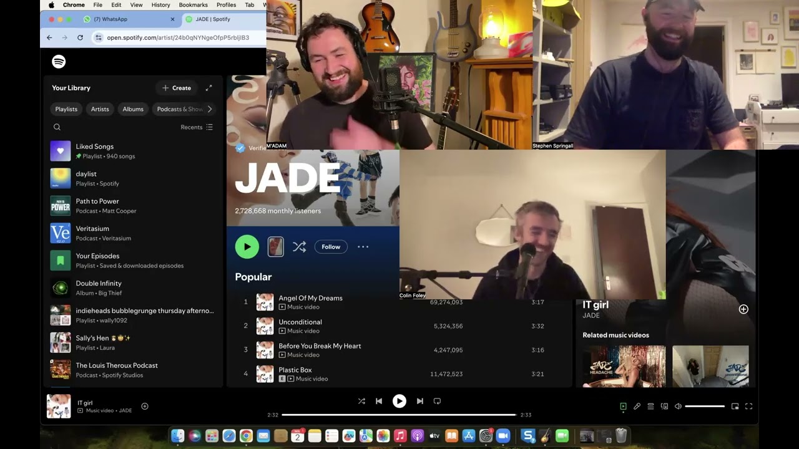Enable shuffle for JADE artist page

(300, 247)
